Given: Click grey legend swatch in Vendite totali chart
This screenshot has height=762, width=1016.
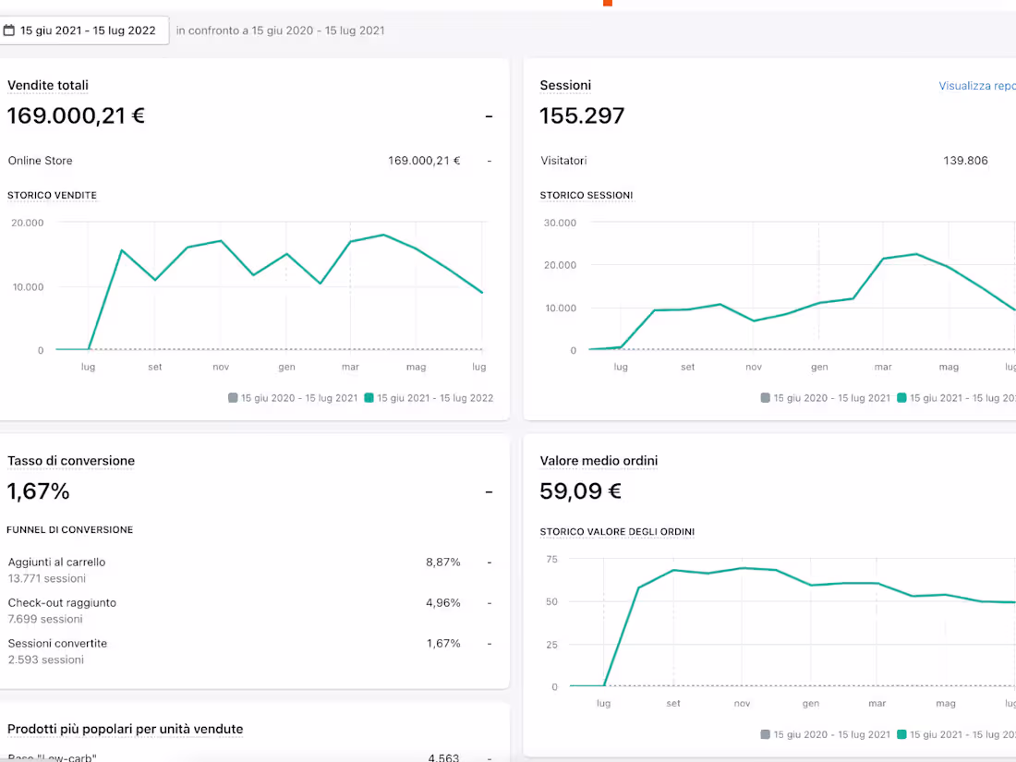Looking at the screenshot, I should point(233,398).
